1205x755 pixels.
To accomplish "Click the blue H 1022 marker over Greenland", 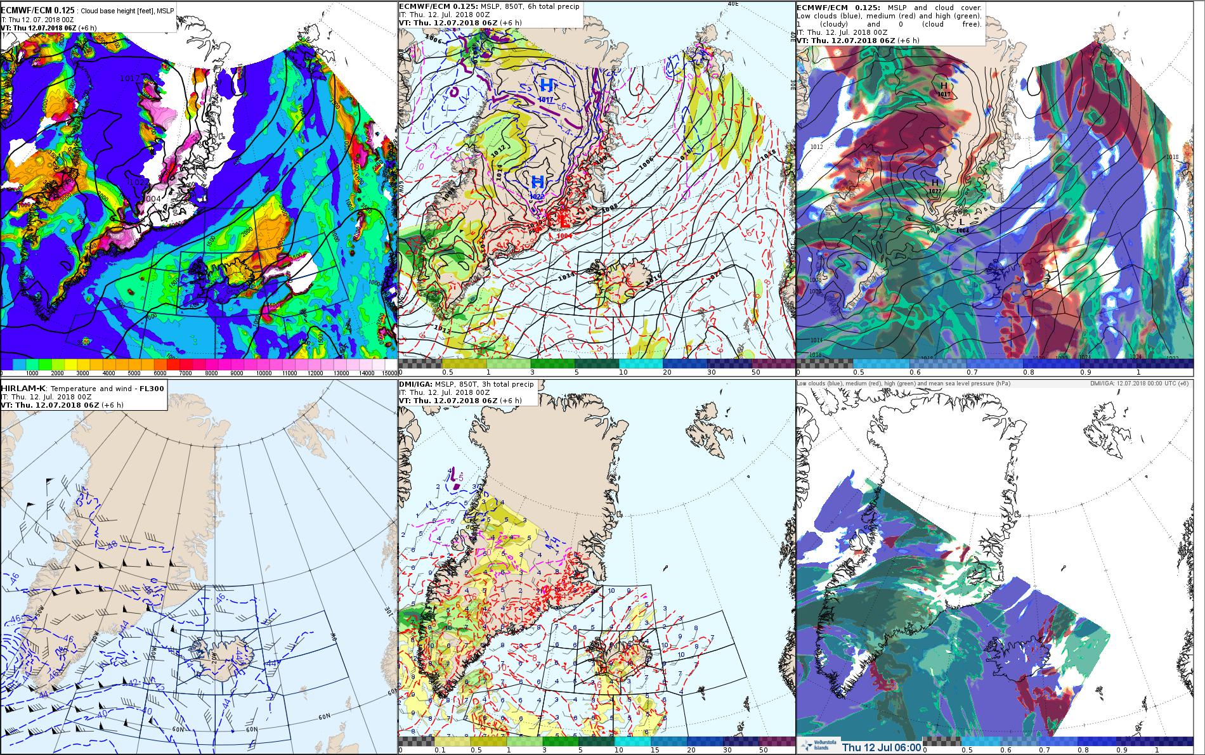I will [538, 188].
